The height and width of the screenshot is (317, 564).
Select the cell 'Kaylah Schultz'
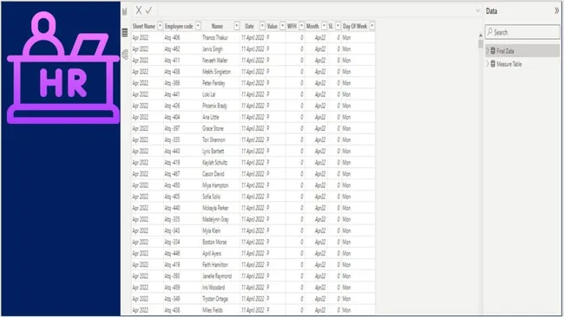coord(221,162)
